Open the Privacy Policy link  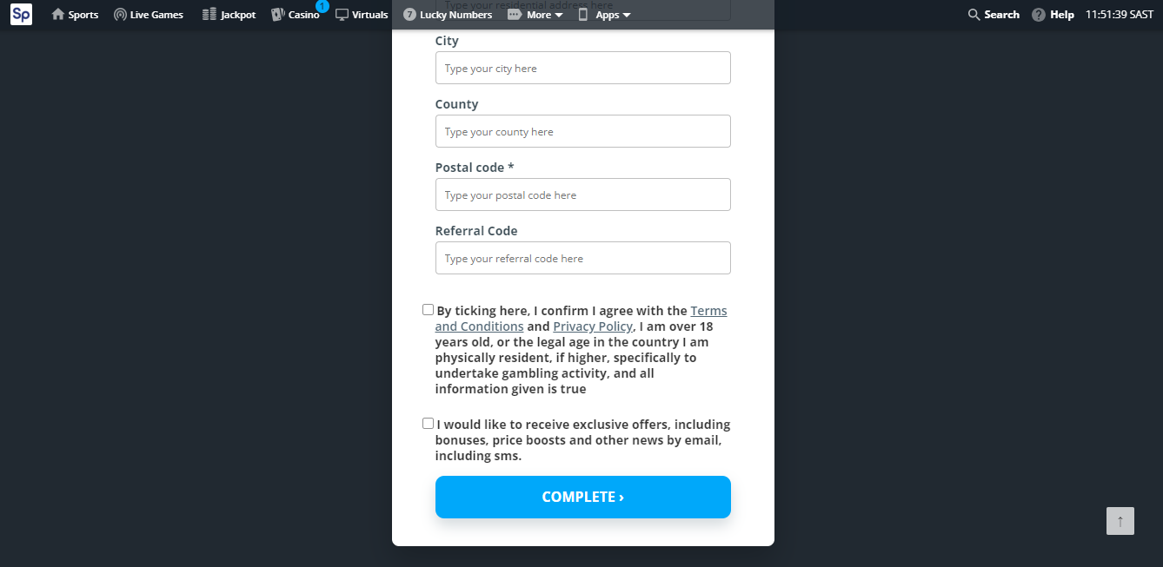[593, 326]
